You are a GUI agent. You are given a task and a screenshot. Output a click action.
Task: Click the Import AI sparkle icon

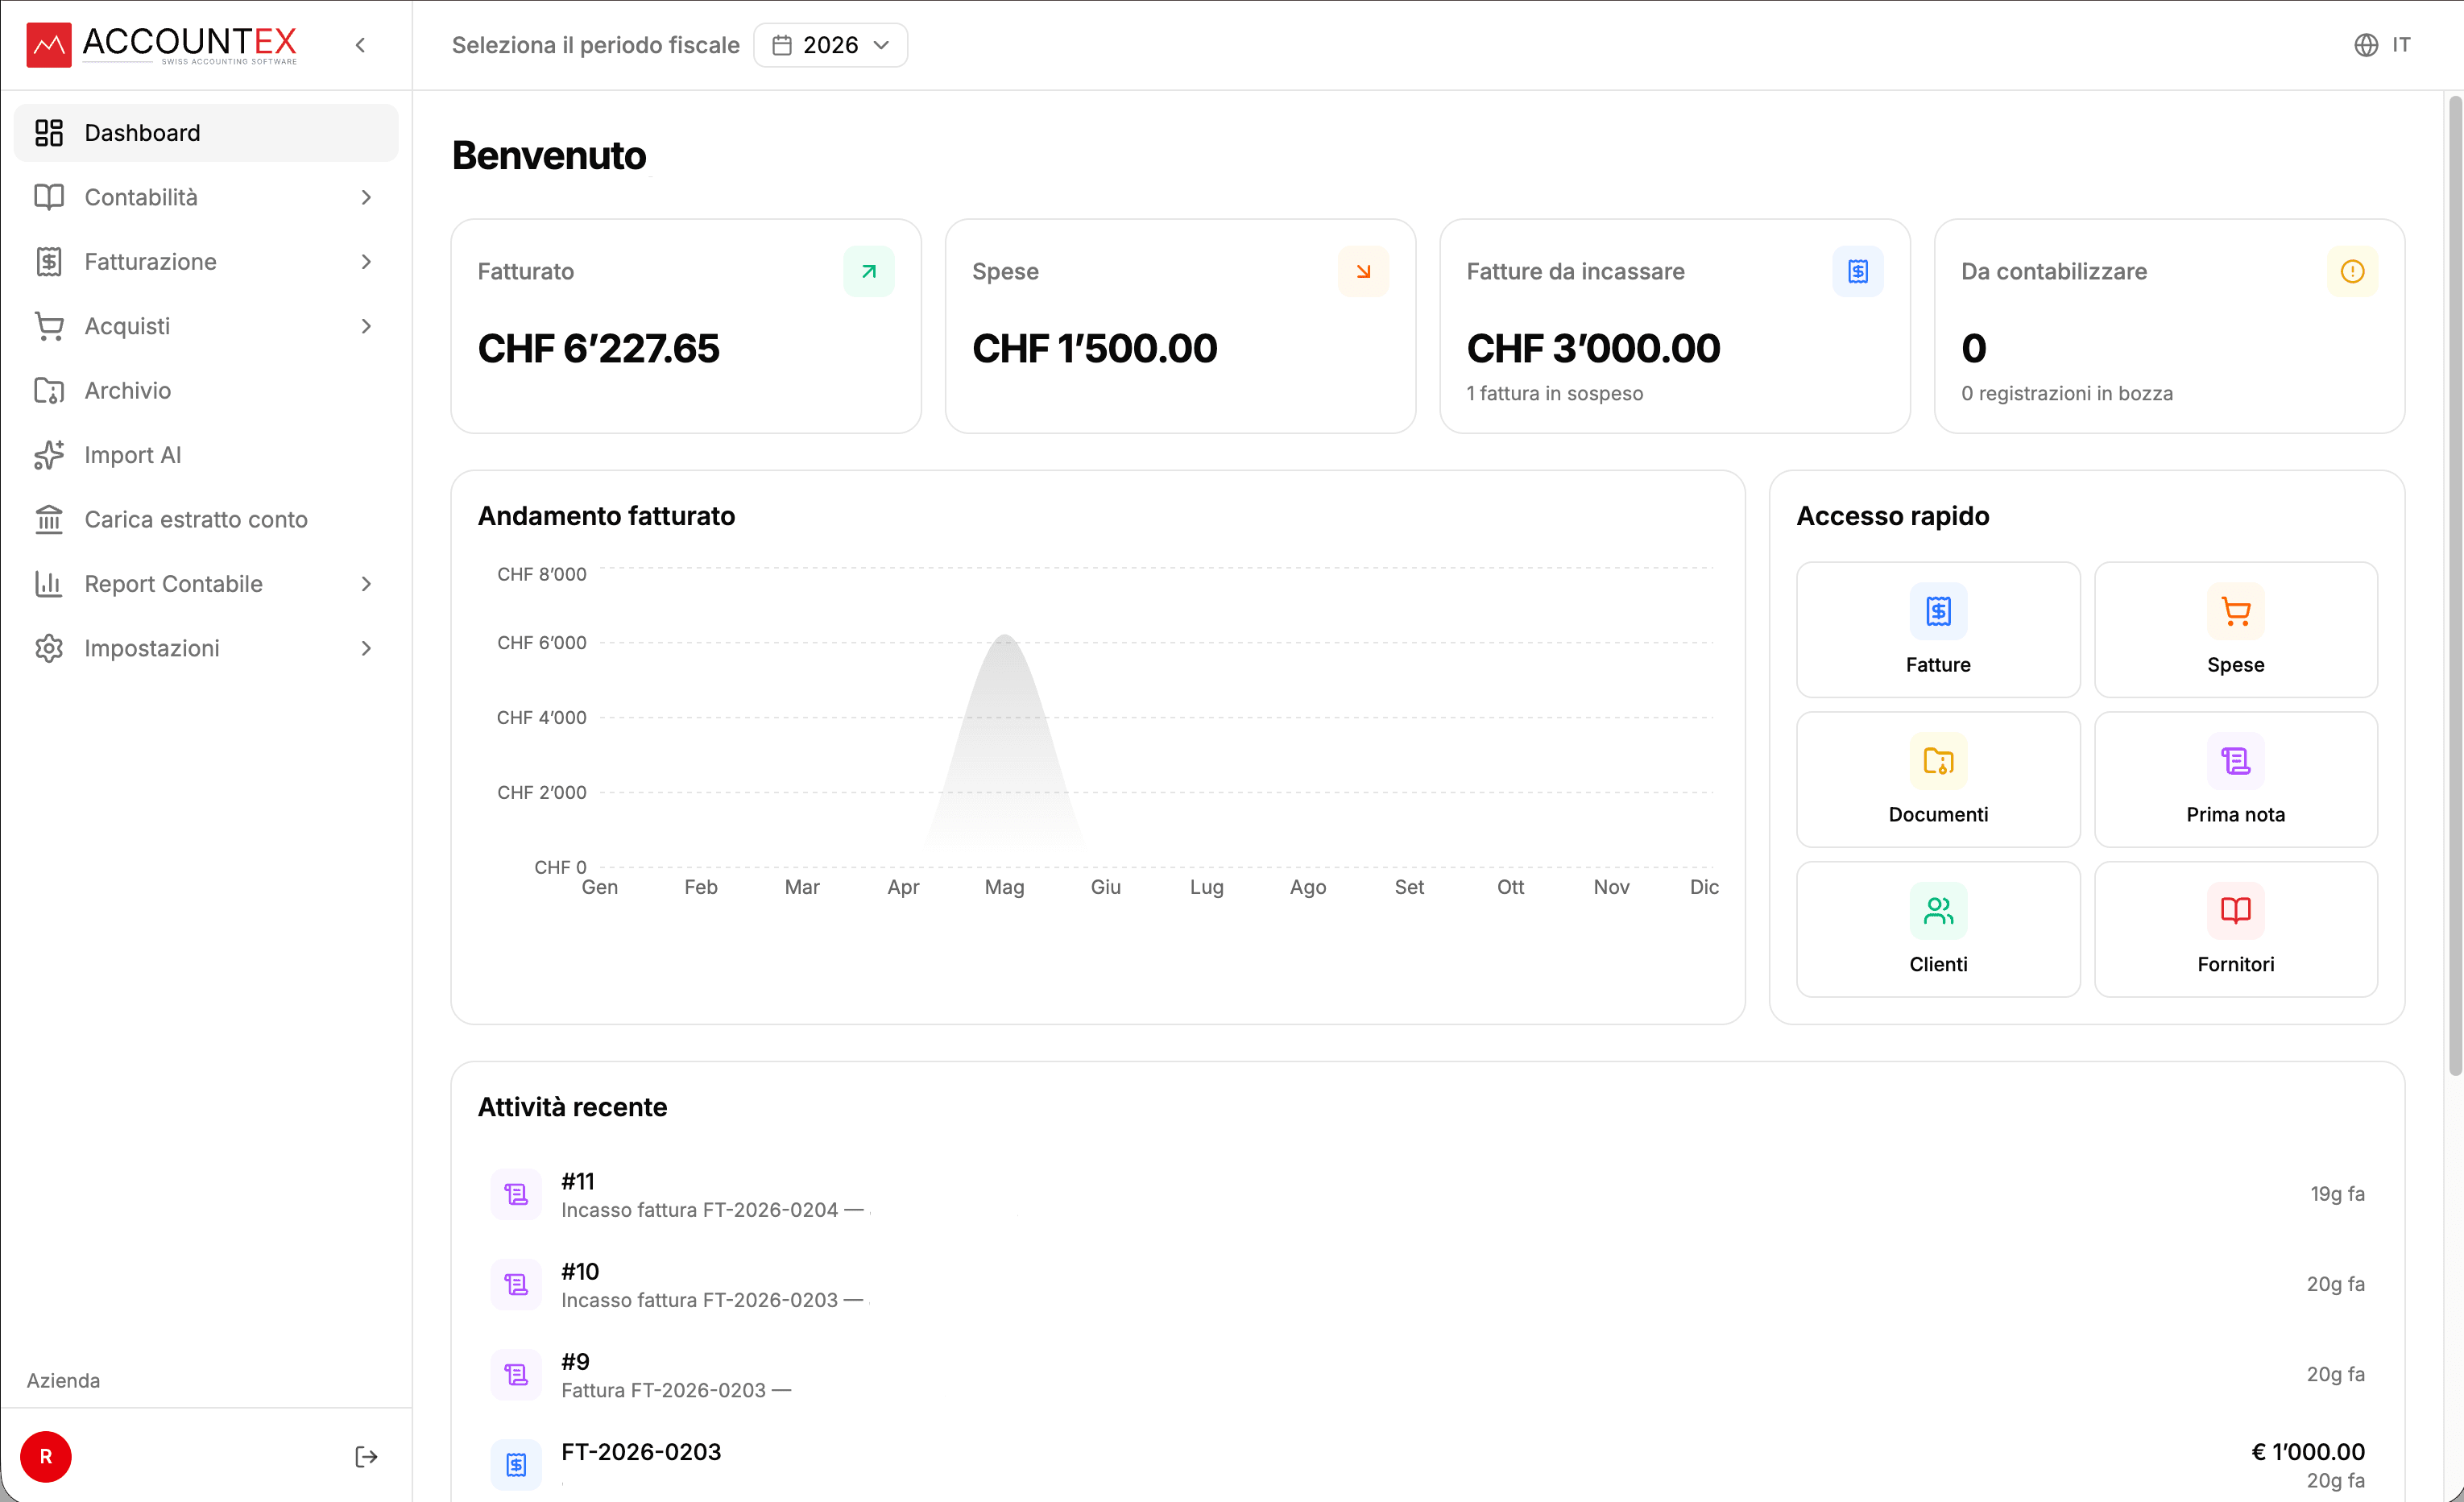tap(49, 455)
